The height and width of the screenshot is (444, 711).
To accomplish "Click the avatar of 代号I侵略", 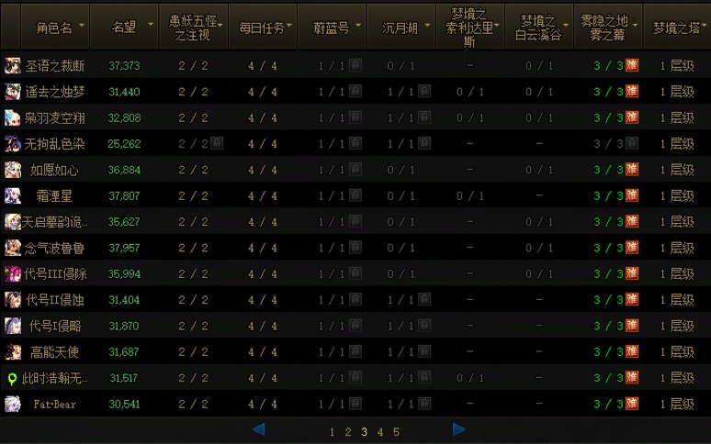I will (x=13, y=326).
